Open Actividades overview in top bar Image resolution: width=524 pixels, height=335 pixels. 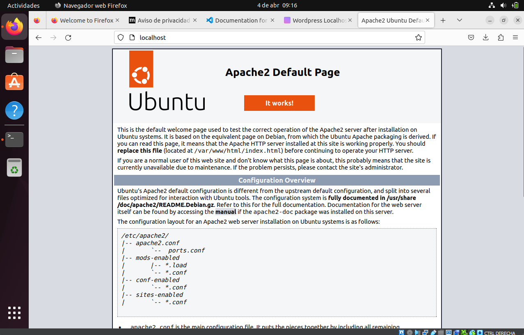(23, 5)
